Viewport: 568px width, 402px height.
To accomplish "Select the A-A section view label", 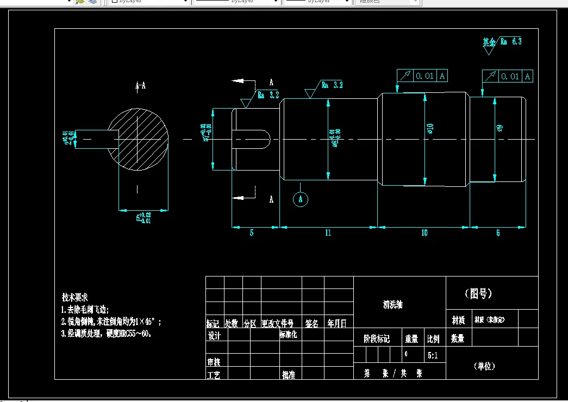I will point(141,86).
